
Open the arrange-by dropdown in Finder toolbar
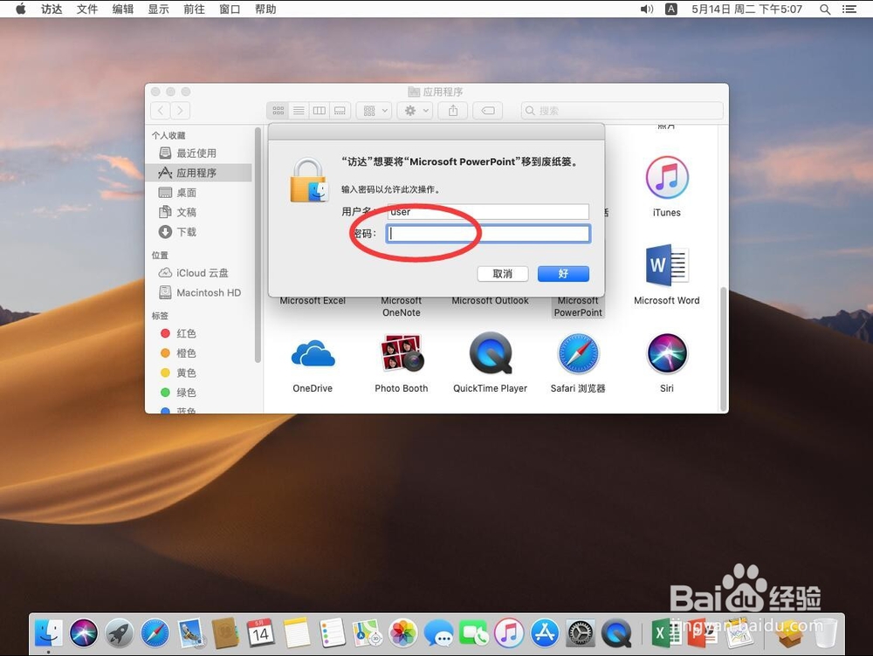375,111
